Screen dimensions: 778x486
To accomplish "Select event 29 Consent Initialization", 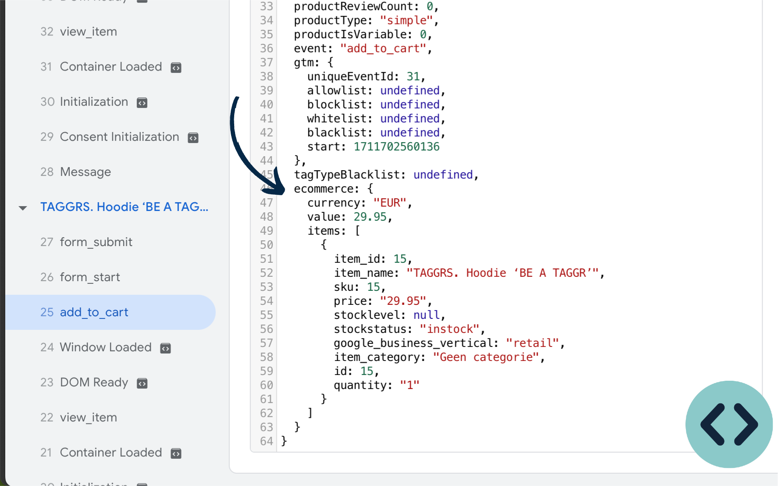I will [x=110, y=137].
